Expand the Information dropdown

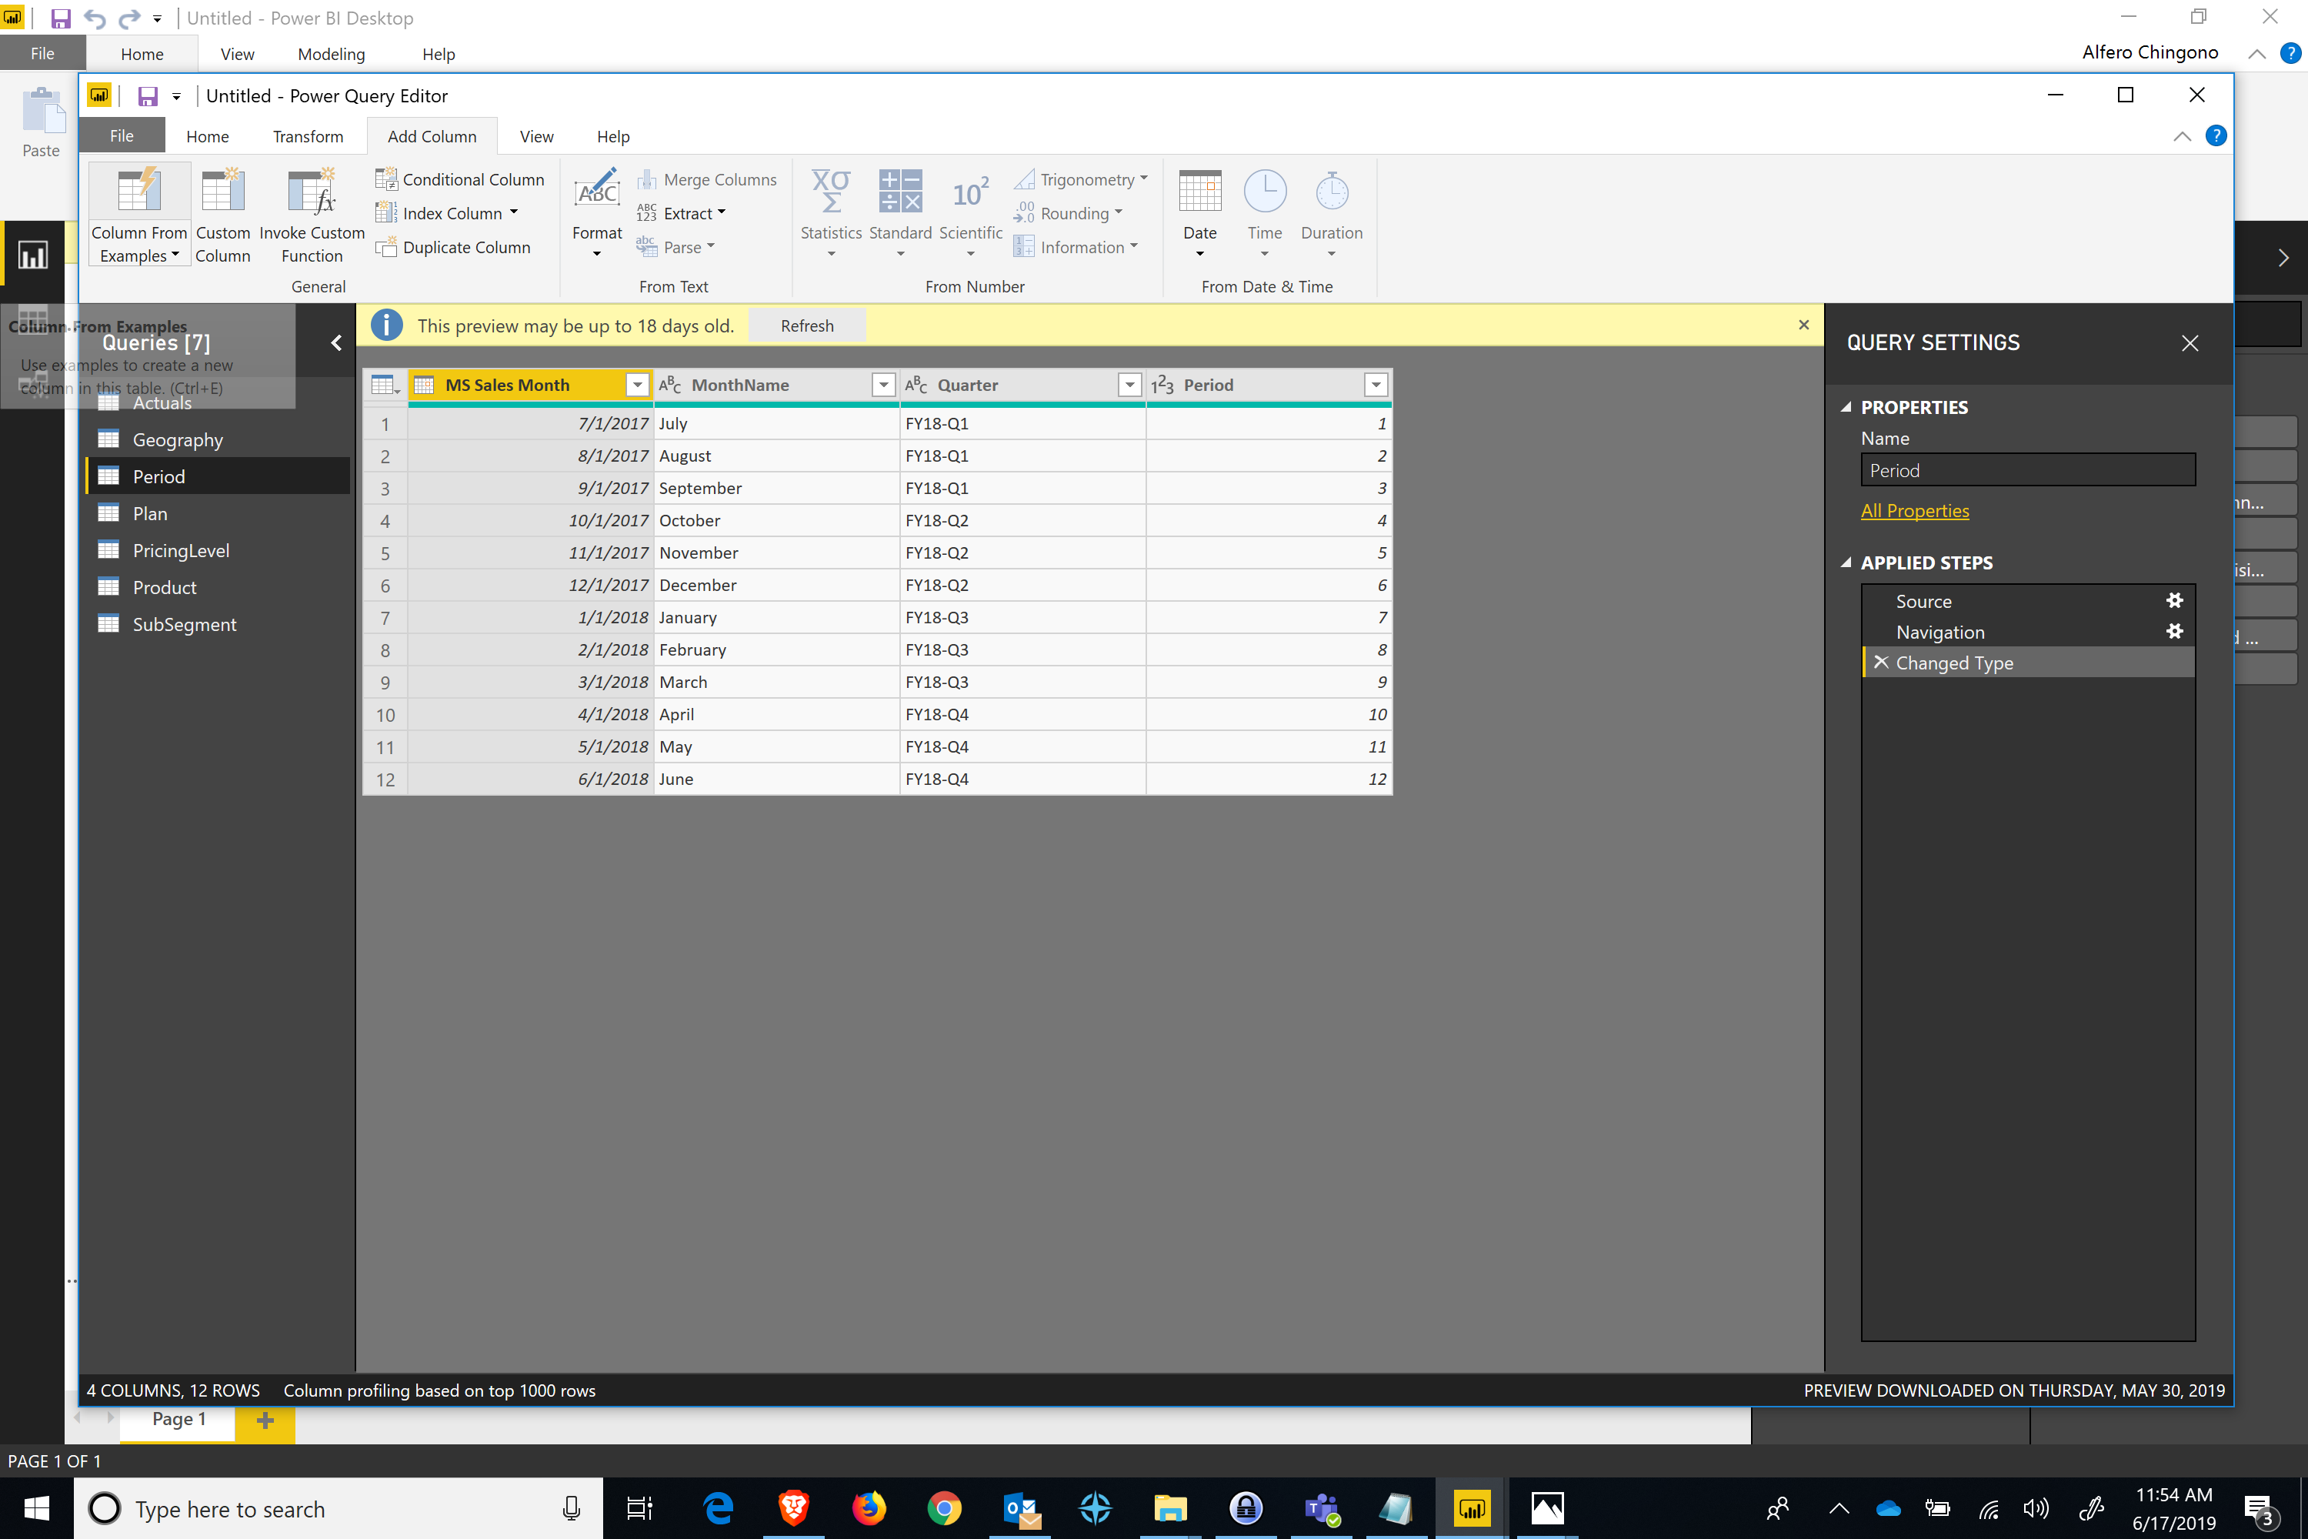[1134, 246]
